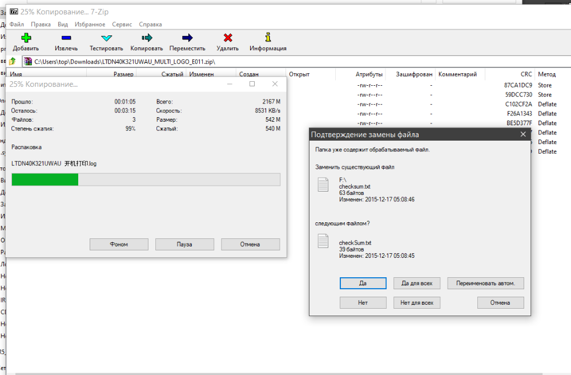Click the 39 байтов file size text
571x375 pixels.
pyautogui.click(x=351, y=249)
